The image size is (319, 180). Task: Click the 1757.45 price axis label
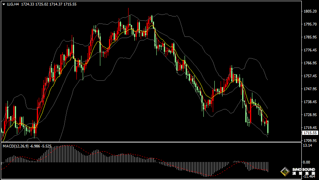310,76
